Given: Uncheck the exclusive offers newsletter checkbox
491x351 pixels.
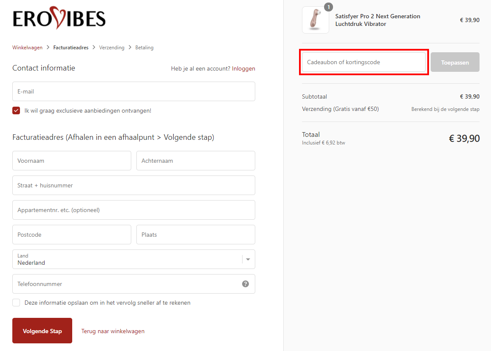Looking at the screenshot, I should [16, 110].
